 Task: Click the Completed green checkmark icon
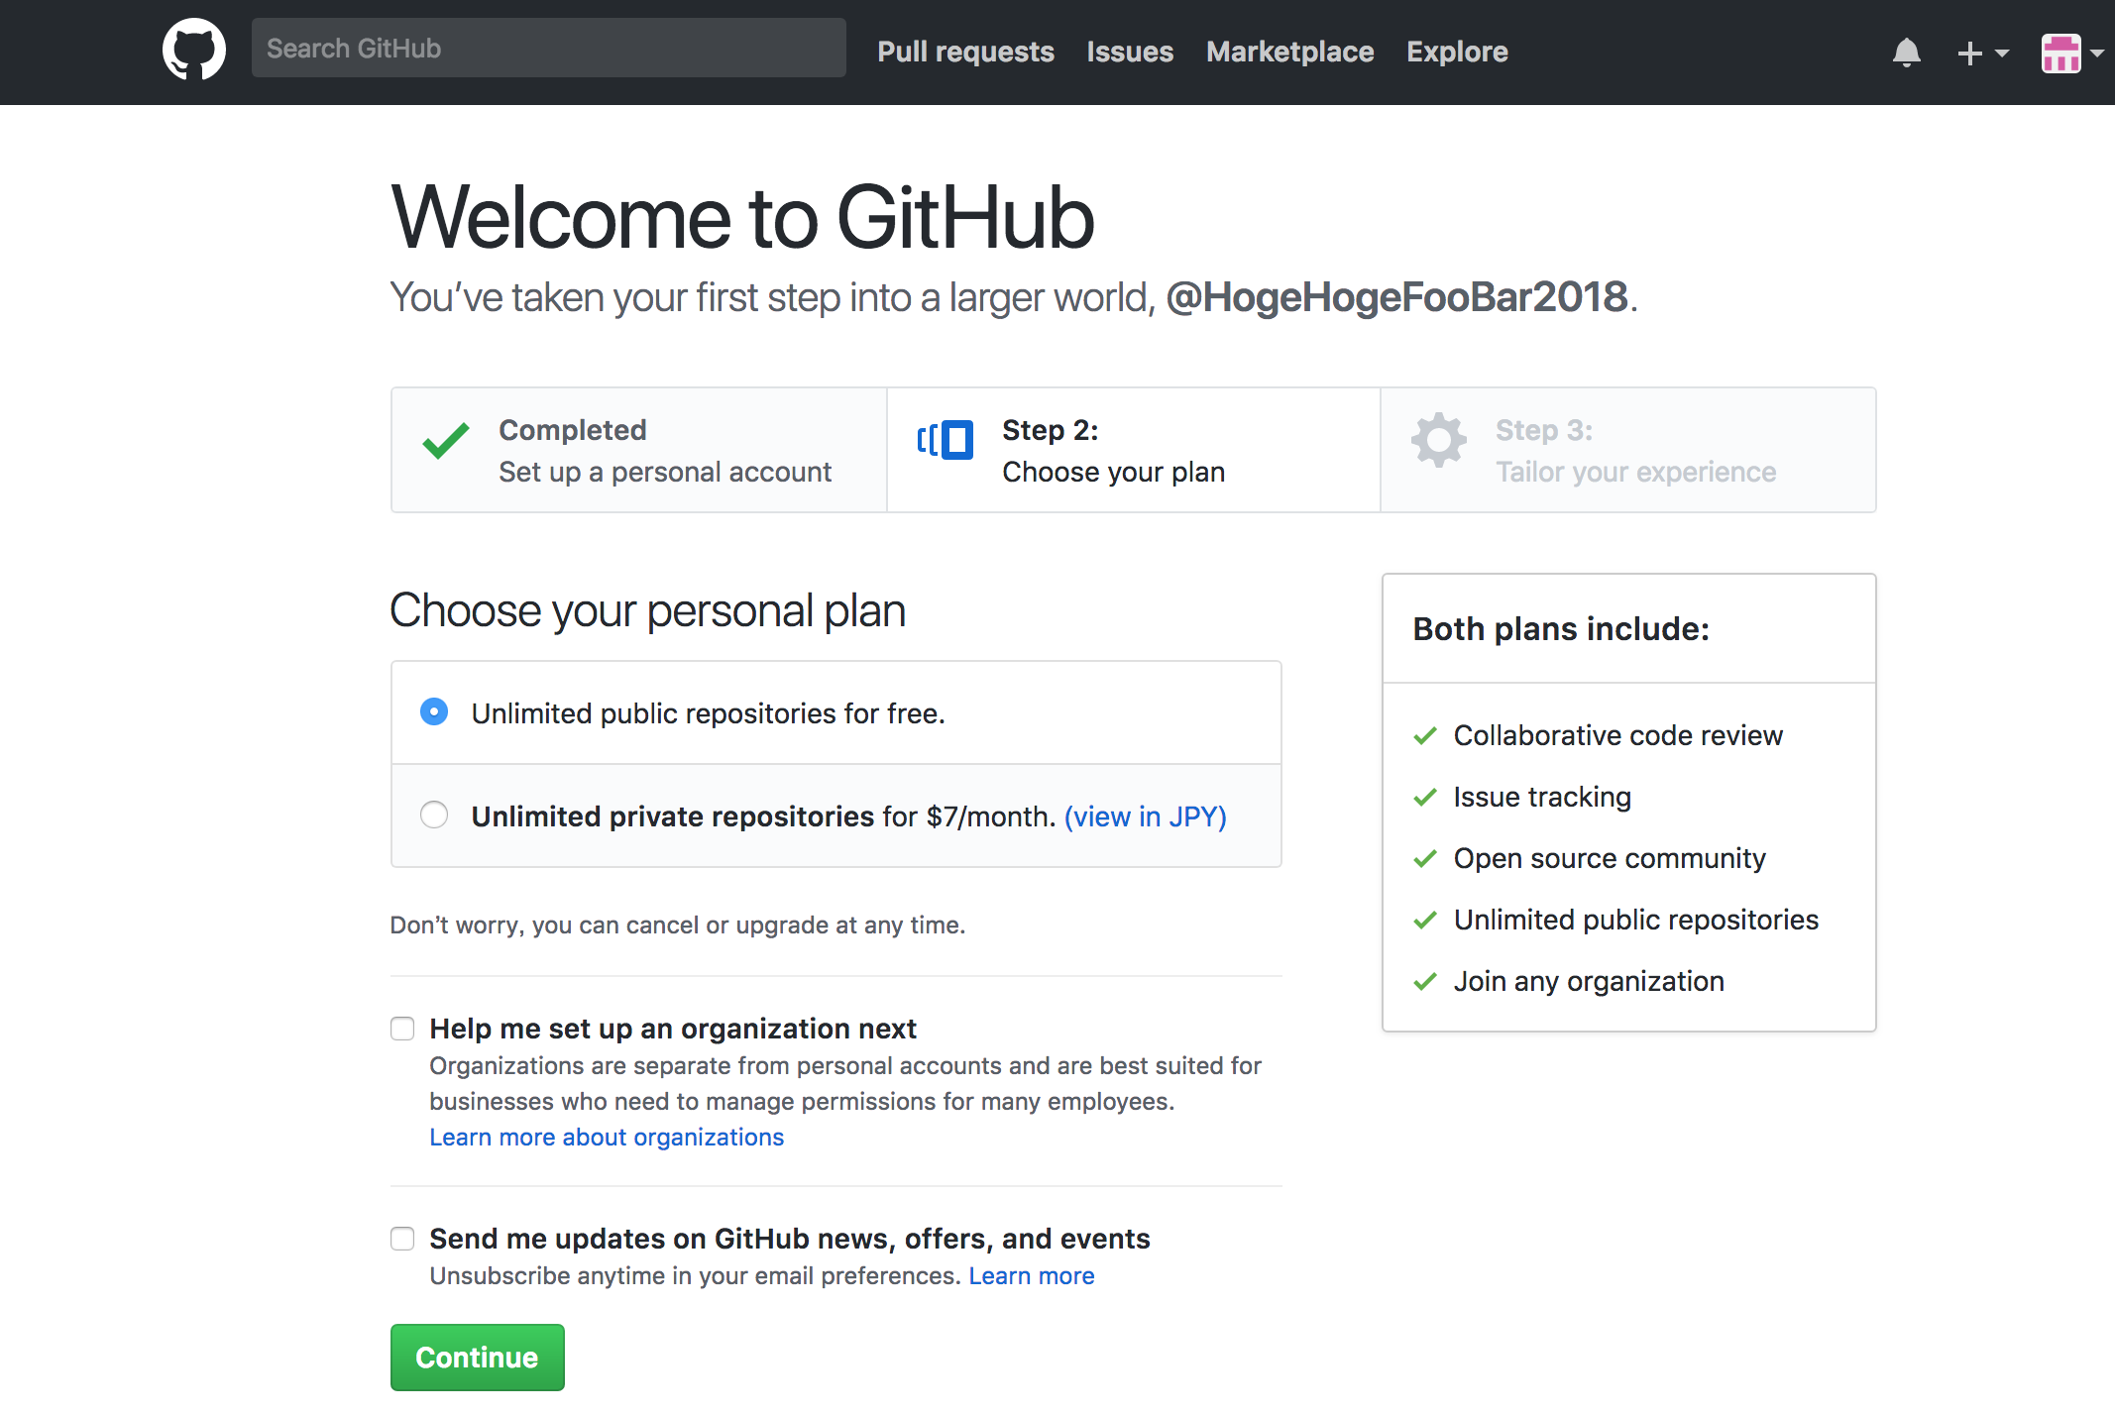446,440
